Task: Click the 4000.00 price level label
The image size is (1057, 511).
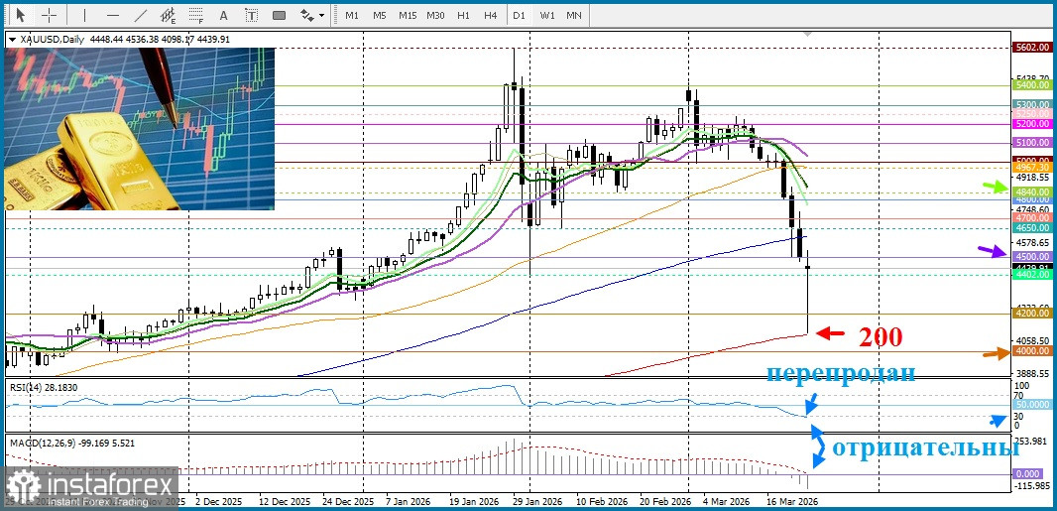Action: click(x=1031, y=351)
